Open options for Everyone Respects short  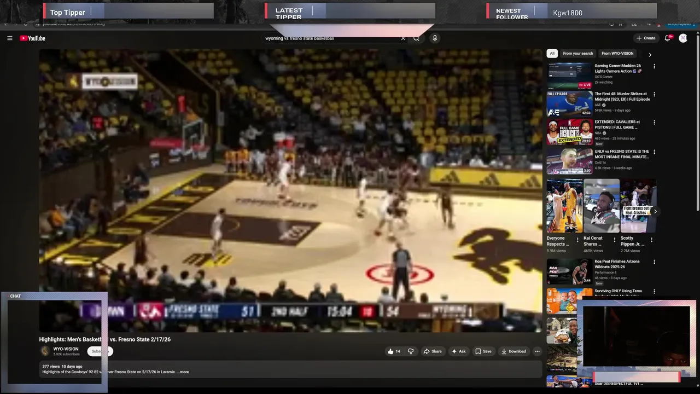pyautogui.click(x=577, y=240)
